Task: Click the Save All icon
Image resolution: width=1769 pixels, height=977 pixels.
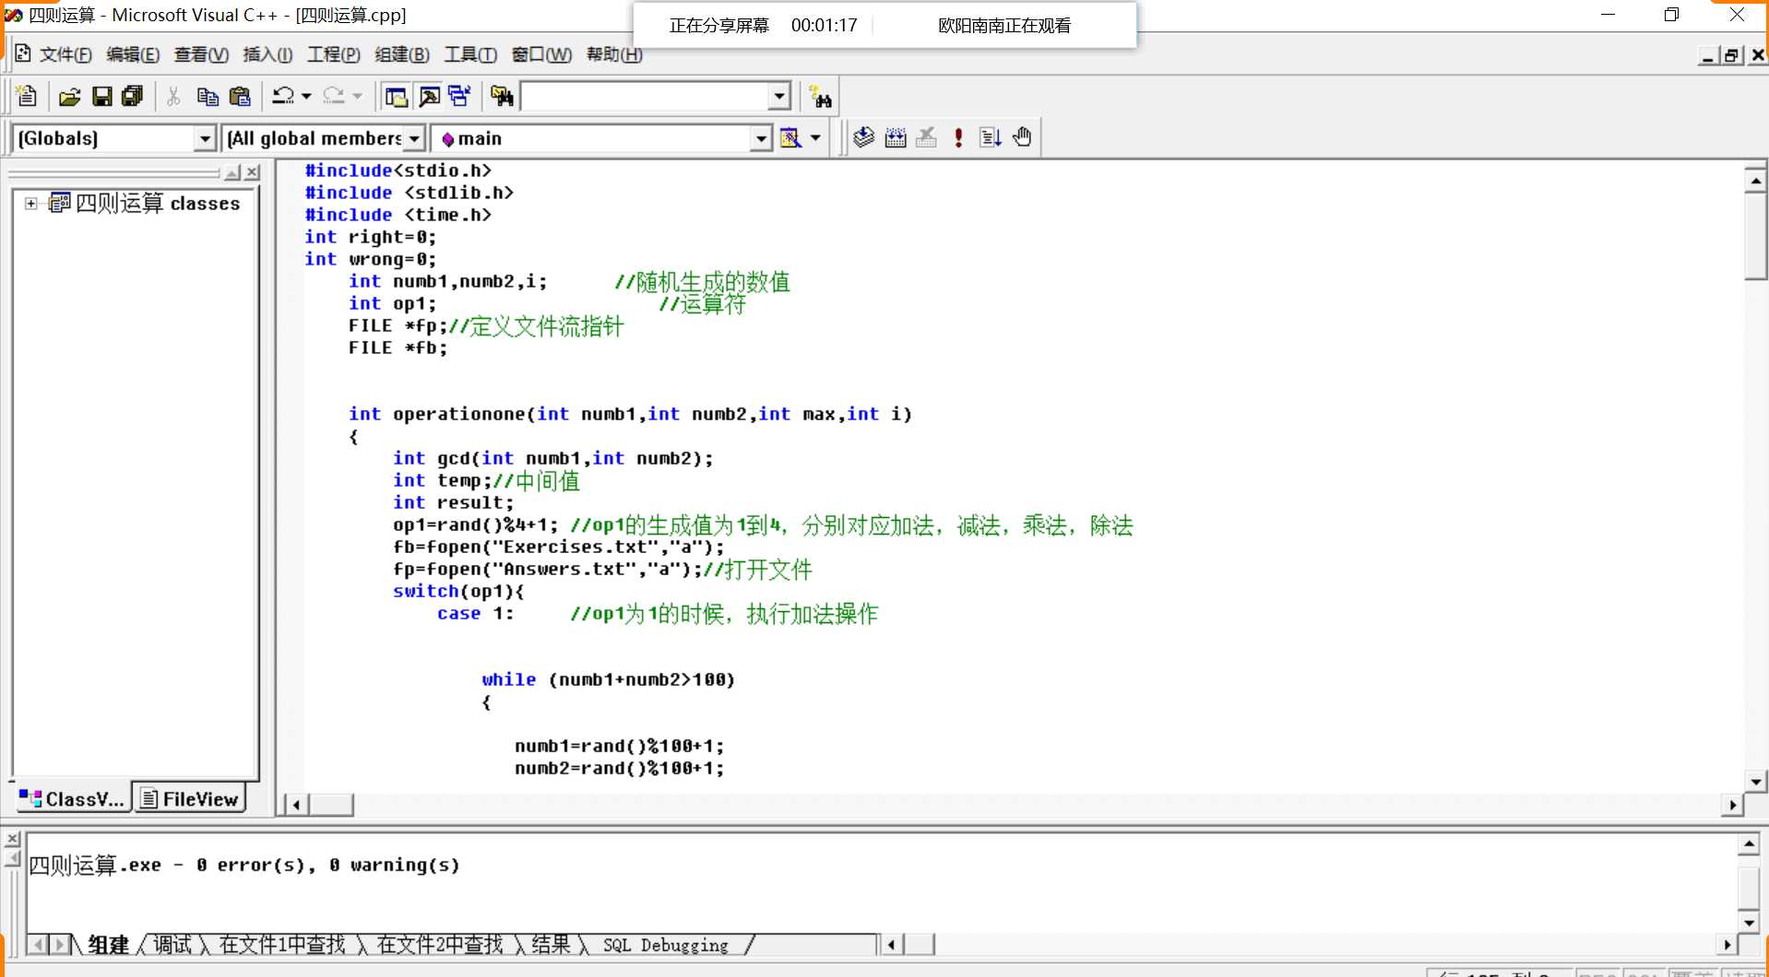Action: coord(133,96)
